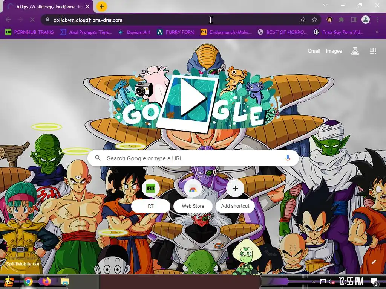
Task: Open the avatar extension icon
Action: tap(329, 20)
